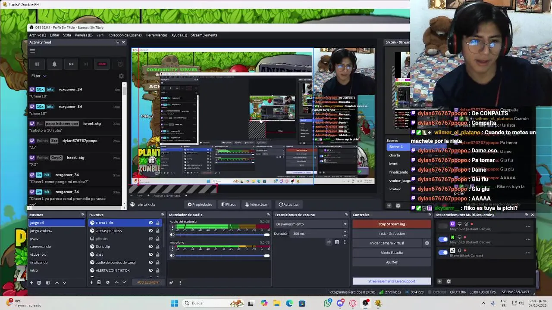Open Kick output three-dots options
This screenshot has height=310, width=552.
(528, 239)
